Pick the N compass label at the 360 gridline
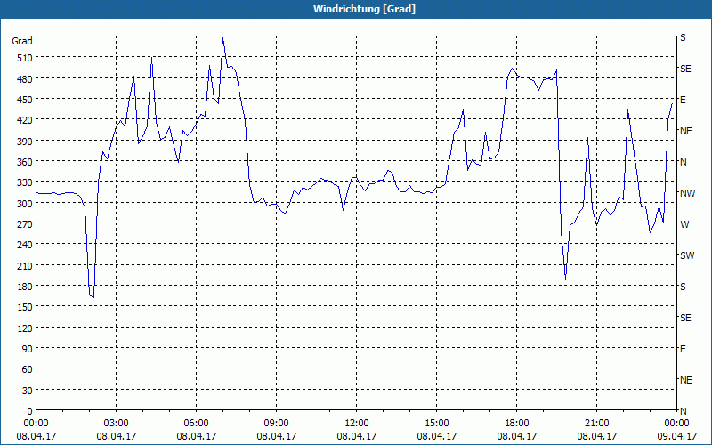 pos(684,162)
